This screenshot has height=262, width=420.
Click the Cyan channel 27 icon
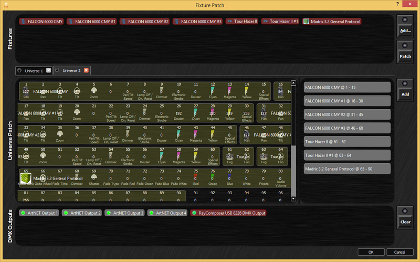tap(195, 112)
